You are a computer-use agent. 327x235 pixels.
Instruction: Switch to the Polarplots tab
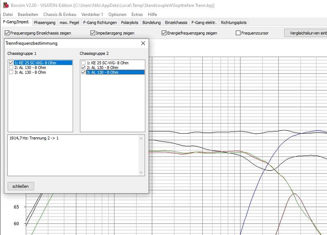[130, 22]
